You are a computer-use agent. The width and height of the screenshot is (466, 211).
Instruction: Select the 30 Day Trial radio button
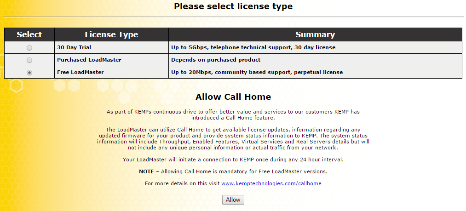[x=29, y=48]
